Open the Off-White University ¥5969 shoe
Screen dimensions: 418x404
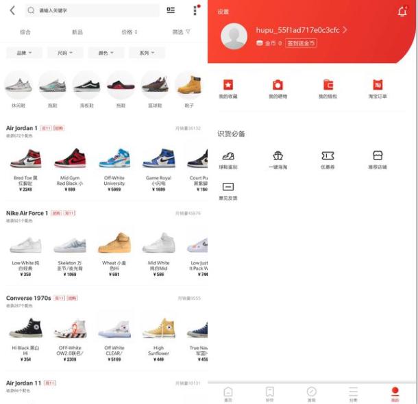[114, 168]
